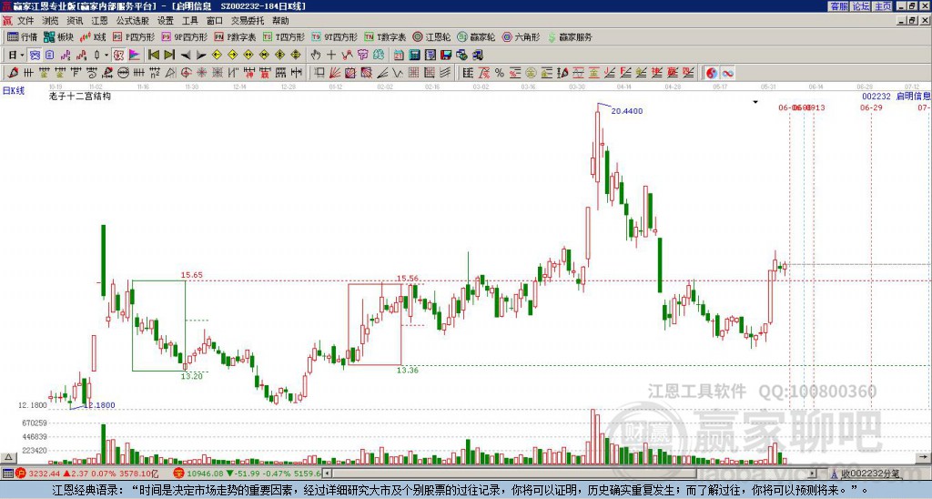Click the gold 金 circle icon
Viewport: 932px width, 499px height.
pos(531,73)
